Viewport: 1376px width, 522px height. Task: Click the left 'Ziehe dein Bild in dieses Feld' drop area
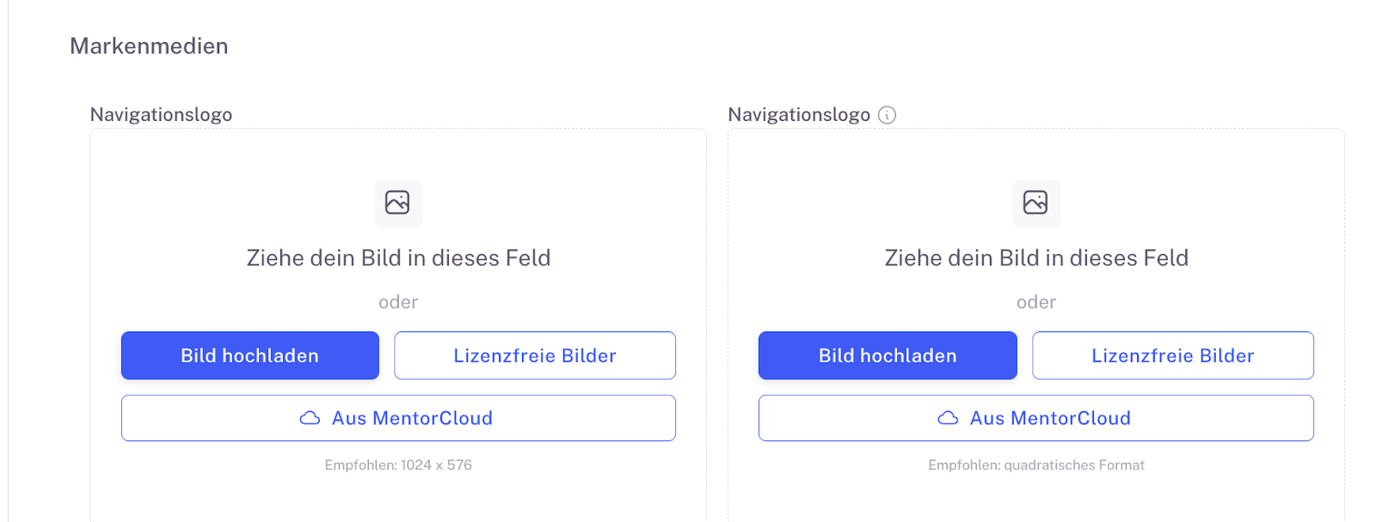pyautogui.click(x=398, y=258)
